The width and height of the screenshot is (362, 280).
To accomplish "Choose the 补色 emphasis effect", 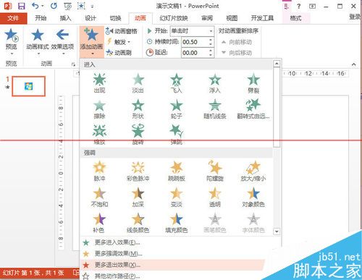I will click(99, 223).
